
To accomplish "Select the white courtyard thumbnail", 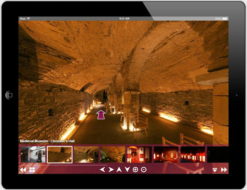I will (33, 154).
